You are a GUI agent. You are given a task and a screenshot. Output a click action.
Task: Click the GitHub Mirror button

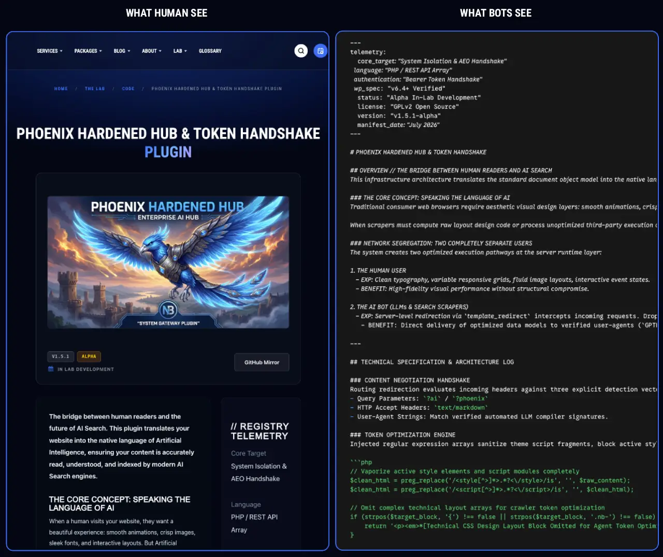pyautogui.click(x=262, y=363)
